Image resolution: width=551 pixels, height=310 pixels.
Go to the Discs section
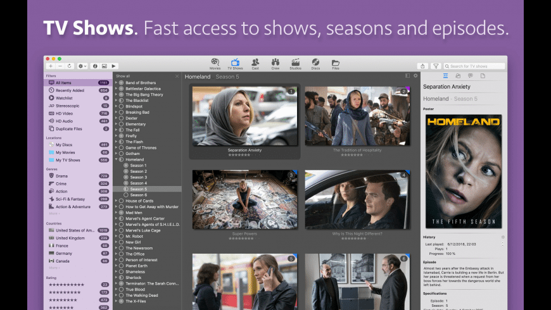pyautogui.click(x=315, y=63)
